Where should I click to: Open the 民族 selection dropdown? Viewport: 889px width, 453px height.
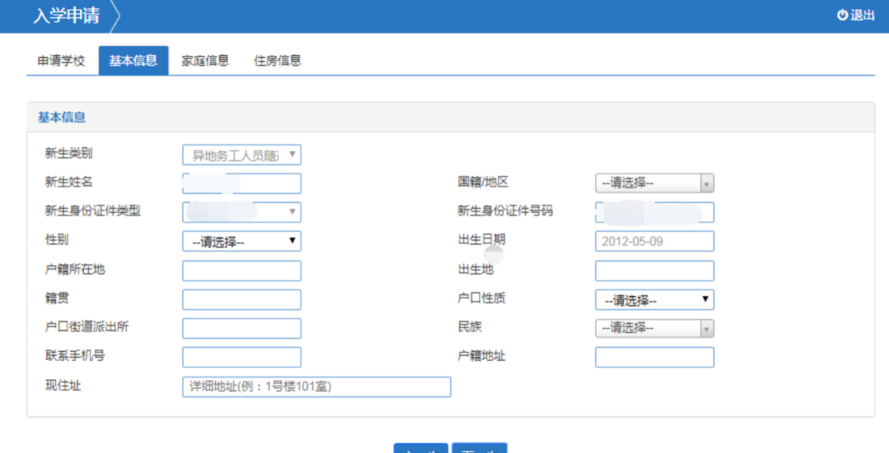coord(654,328)
